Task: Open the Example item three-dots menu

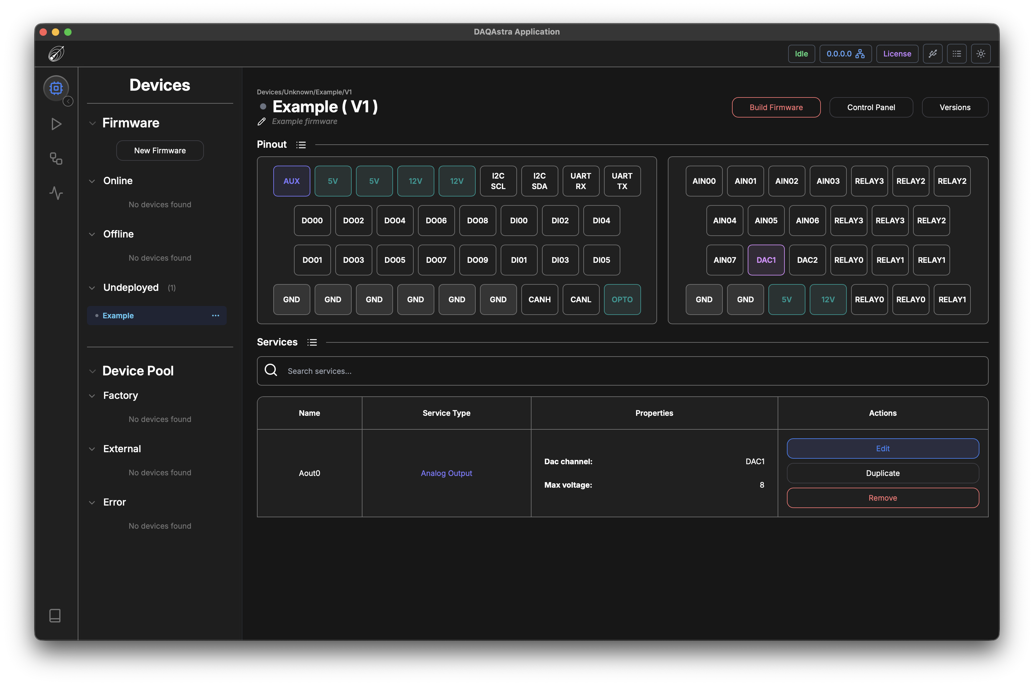Action: pyautogui.click(x=216, y=316)
